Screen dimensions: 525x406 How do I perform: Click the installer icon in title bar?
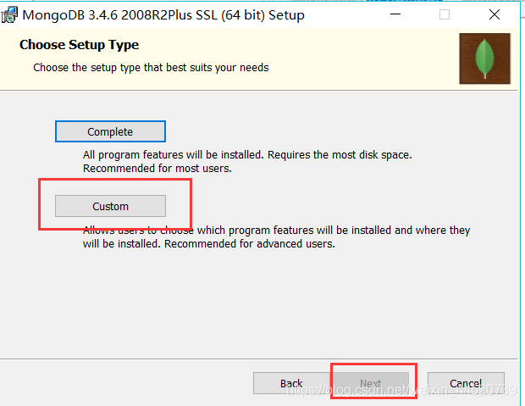coord(9,14)
